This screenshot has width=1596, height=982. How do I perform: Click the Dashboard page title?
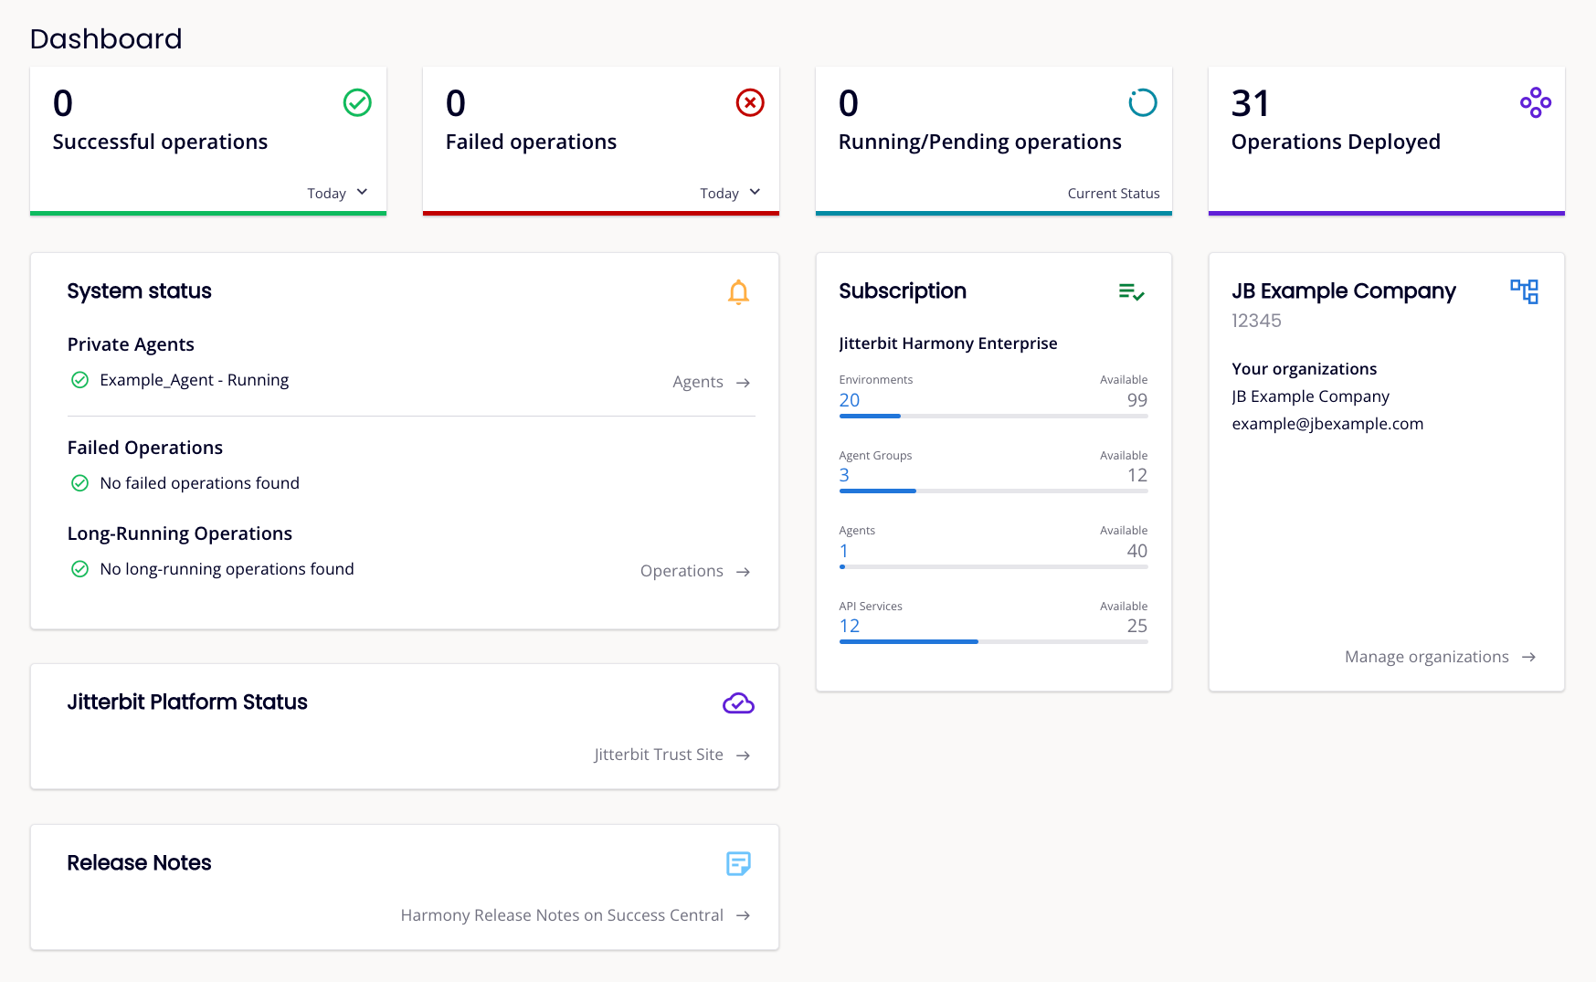106,38
